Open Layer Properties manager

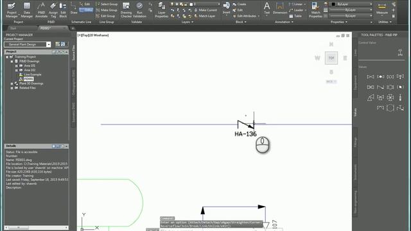[x=161, y=10]
